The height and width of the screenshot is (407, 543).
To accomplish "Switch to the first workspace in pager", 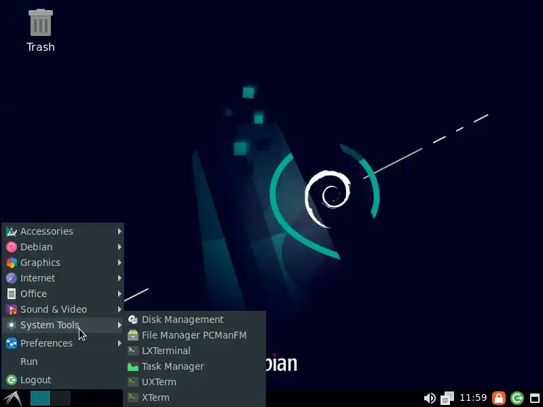I will tap(40, 398).
